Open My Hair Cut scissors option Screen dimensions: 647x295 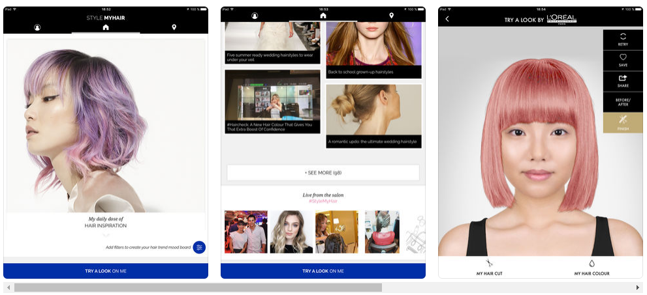click(490, 267)
